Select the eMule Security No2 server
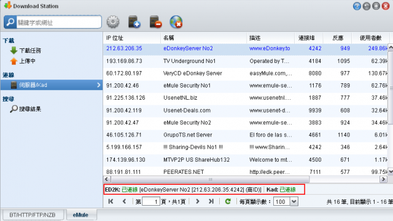 187,122
